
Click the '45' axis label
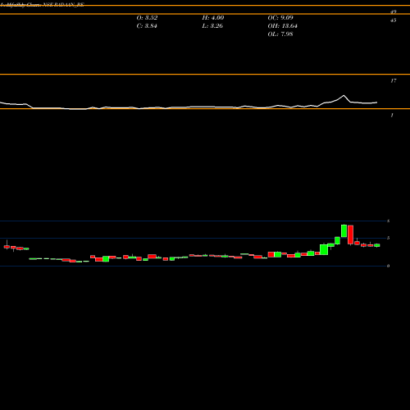(x=393, y=20)
